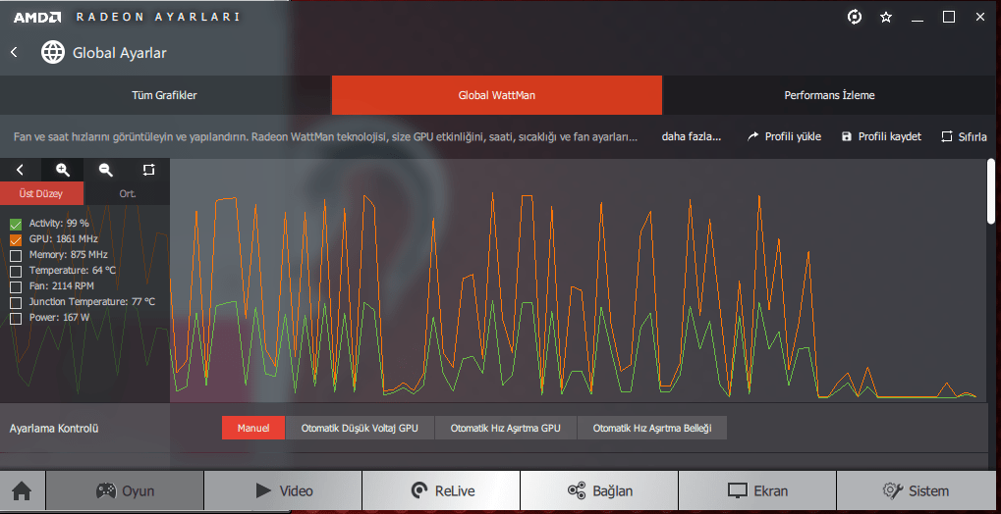Click Profili kaydet disk icon
The image size is (1001, 514).
(847, 136)
